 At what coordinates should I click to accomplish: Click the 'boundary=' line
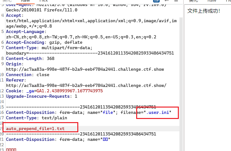[90, 53]
